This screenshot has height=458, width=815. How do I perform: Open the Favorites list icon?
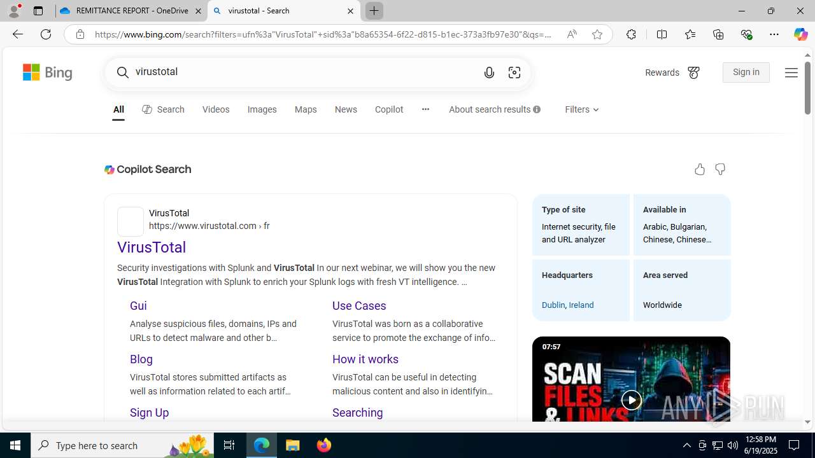690,34
